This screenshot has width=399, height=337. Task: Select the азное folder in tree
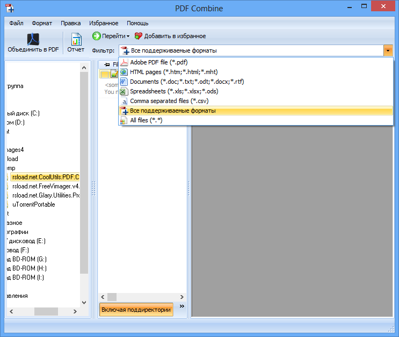tap(14, 223)
